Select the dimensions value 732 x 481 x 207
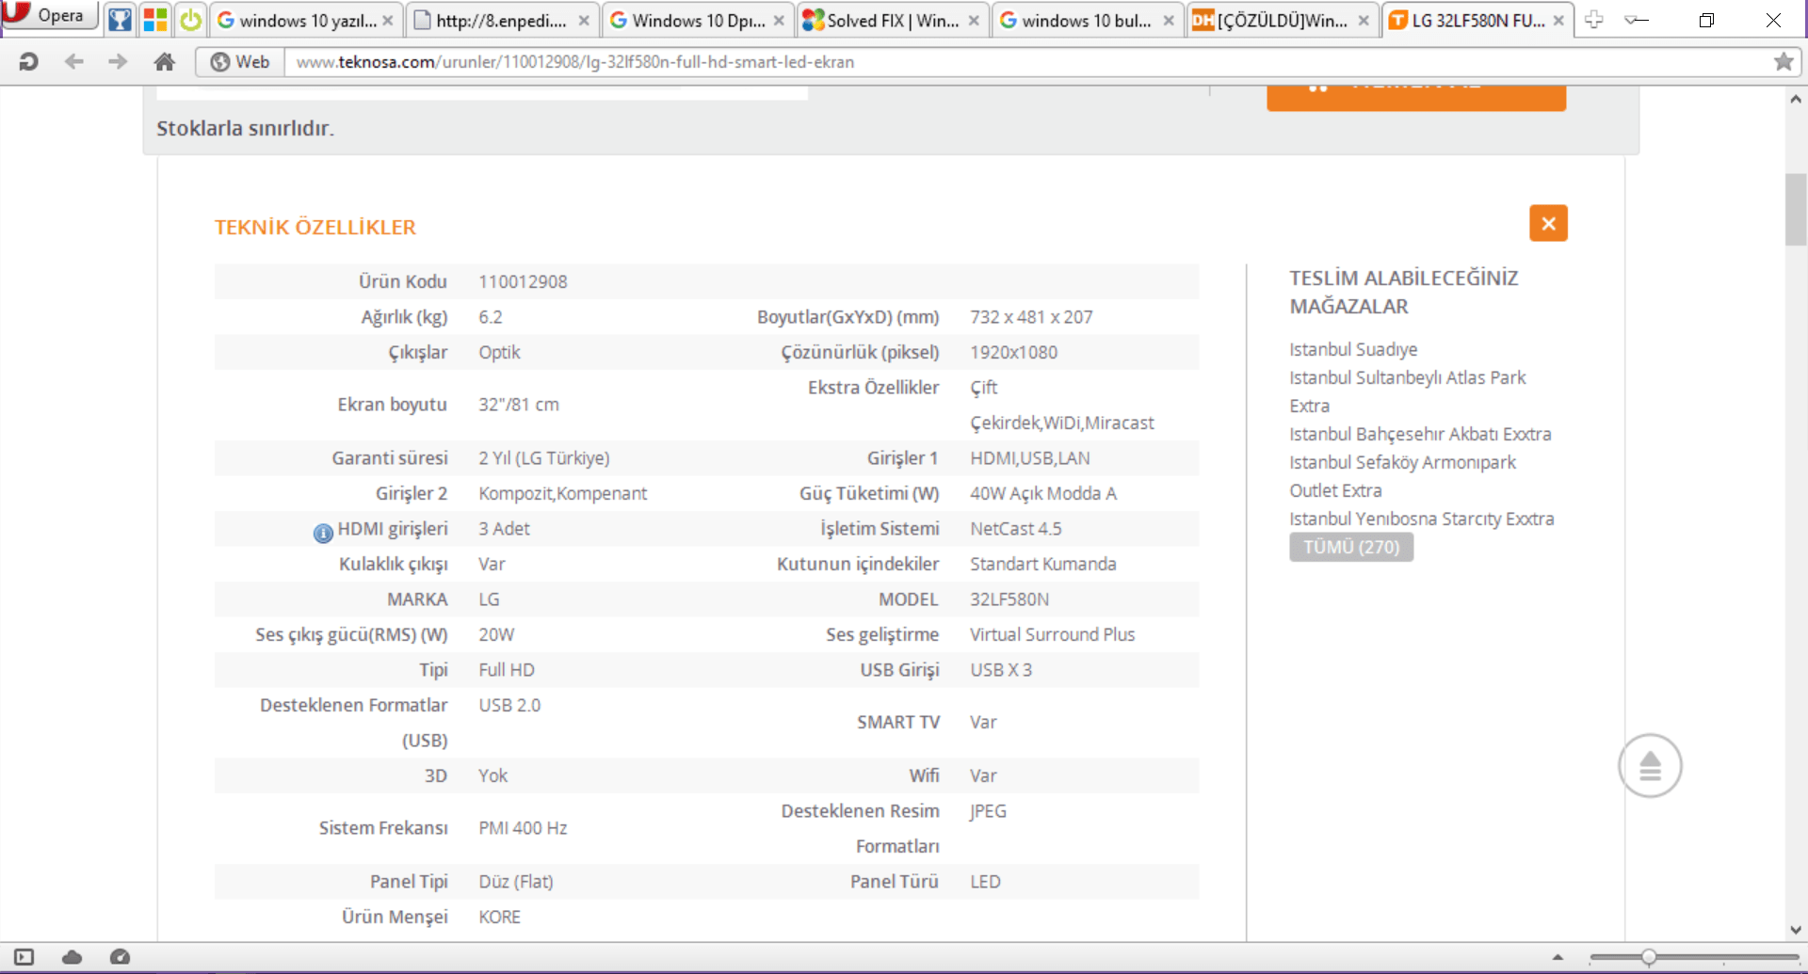1808x974 pixels. click(x=1031, y=317)
